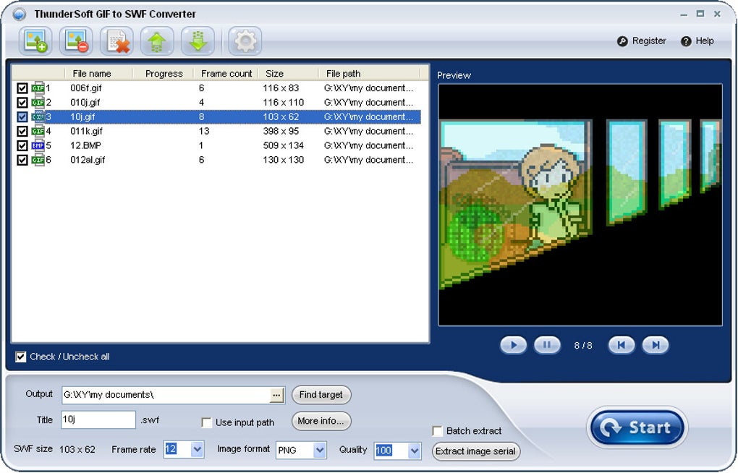Click the size value 509 x 134
Image resolution: width=738 pixels, height=473 pixels.
[284, 145]
